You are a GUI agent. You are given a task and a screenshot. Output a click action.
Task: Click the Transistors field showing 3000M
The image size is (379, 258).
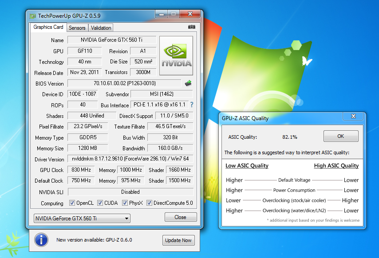tap(143, 72)
